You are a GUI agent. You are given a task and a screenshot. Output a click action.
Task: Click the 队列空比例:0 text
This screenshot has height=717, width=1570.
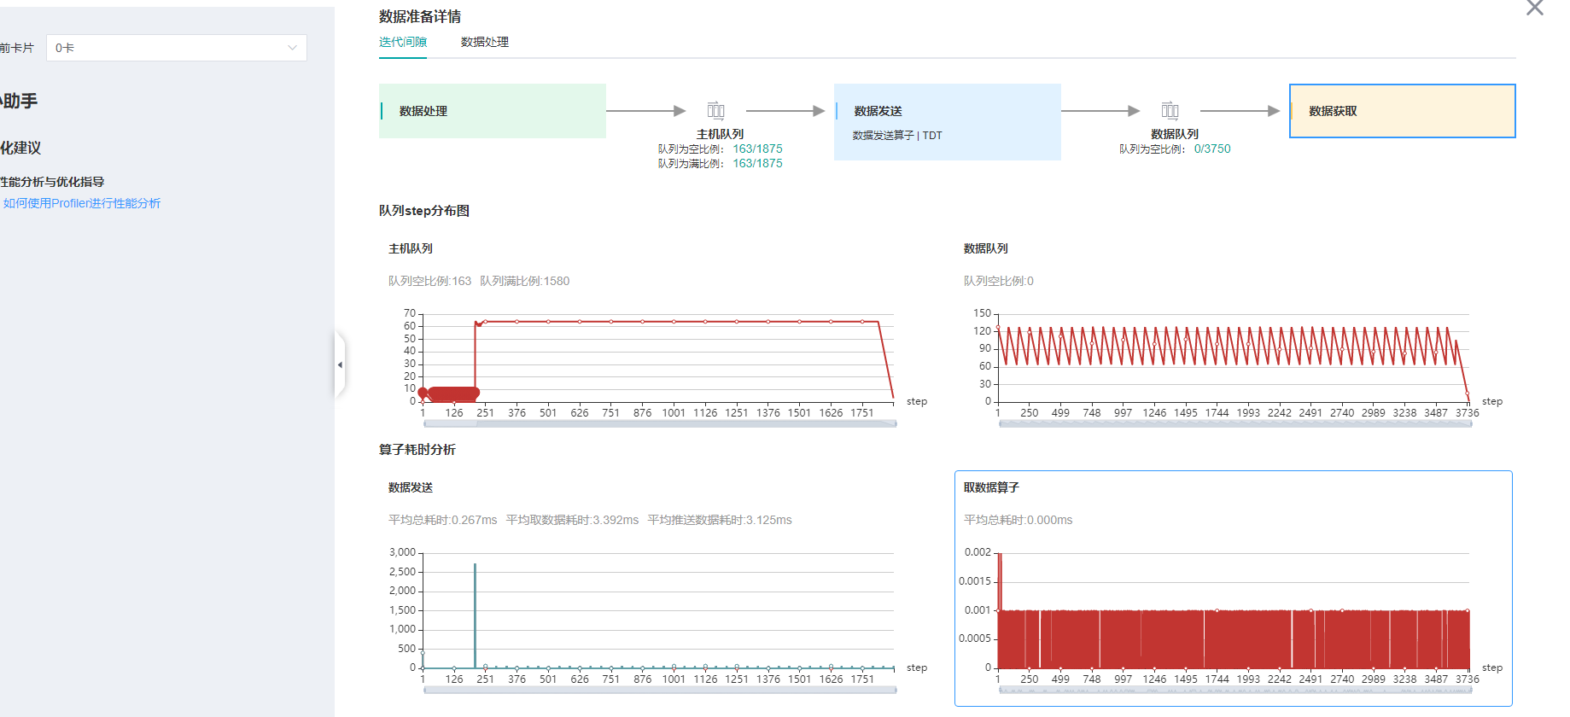(x=998, y=281)
